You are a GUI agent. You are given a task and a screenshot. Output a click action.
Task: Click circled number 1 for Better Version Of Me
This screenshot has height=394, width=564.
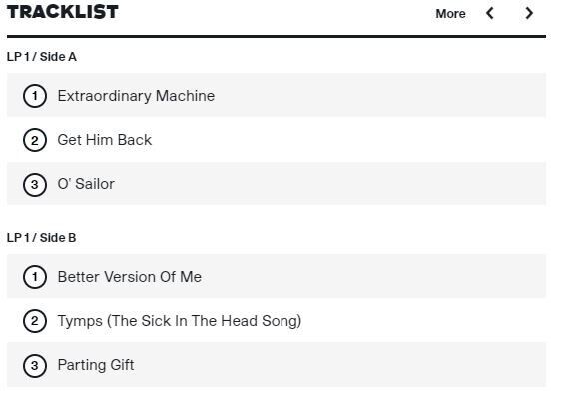[x=35, y=277]
